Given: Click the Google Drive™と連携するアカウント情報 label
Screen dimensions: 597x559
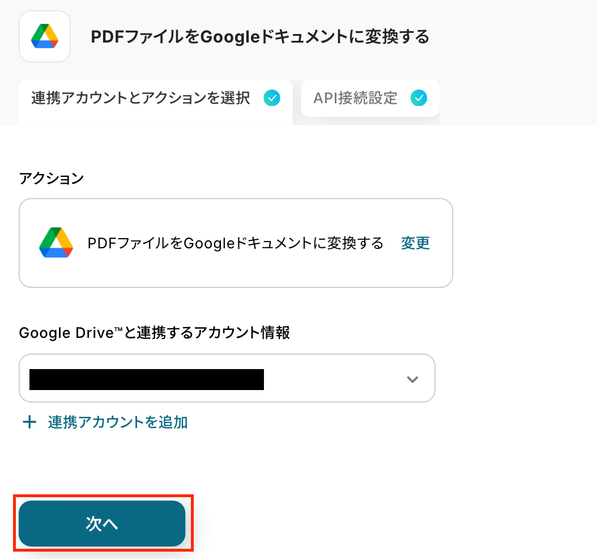Looking at the screenshot, I should point(155,333).
